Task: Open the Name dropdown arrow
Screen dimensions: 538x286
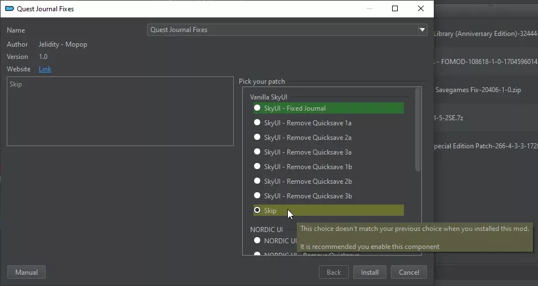Action: tap(423, 30)
